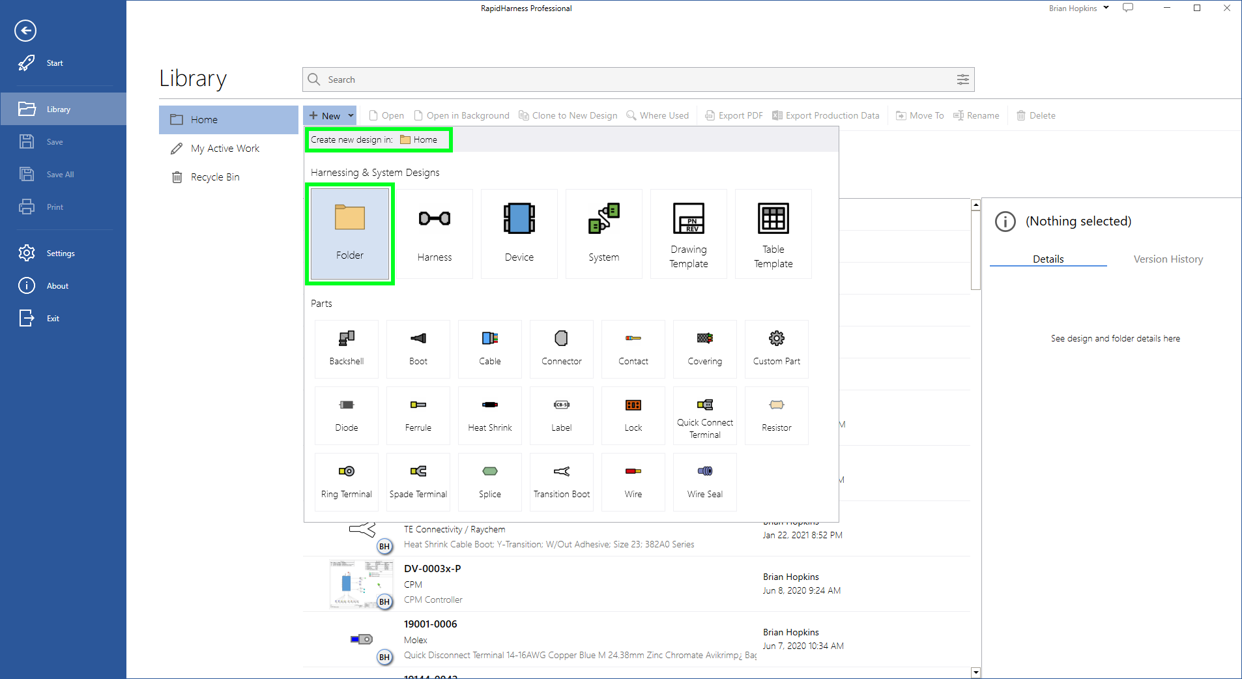Image resolution: width=1242 pixels, height=679 pixels.
Task: Open the Recycle Bin folder
Action: click(229, 177)
